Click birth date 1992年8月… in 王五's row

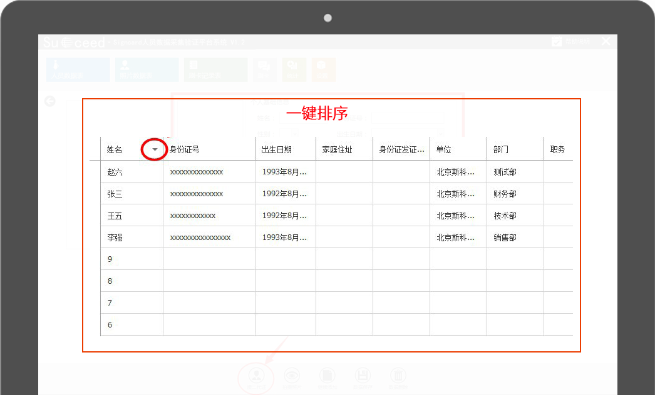click(284, 216)
